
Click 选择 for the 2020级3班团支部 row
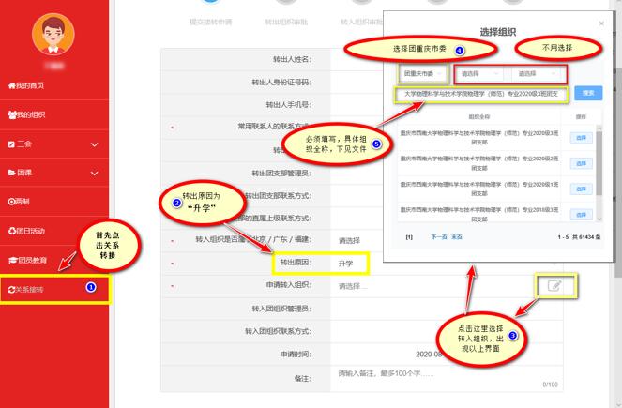tap(581, 138)
